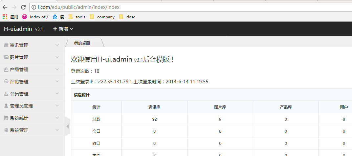The height and width of the screenshot is (156, 352).
Task: Click the news management sidebar icon
Action: tap(6, 45)
